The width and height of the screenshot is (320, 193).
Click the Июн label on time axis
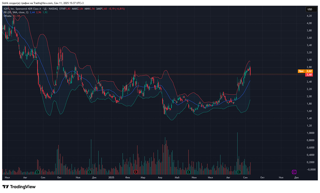pyautogui.click(x=194, y=178)
